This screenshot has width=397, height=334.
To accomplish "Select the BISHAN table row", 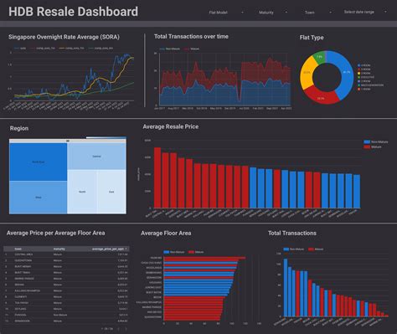I will [x=66, y=285].
